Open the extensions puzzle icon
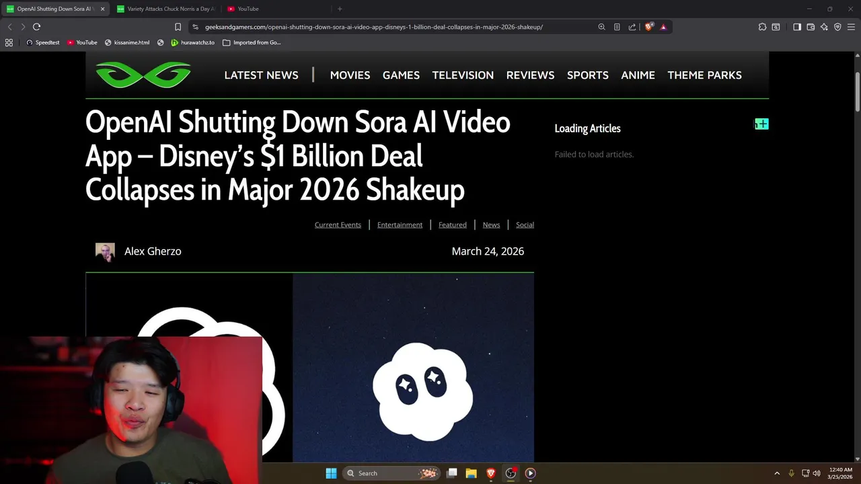Viewport: 861px width, 484px height. (762, 27)
